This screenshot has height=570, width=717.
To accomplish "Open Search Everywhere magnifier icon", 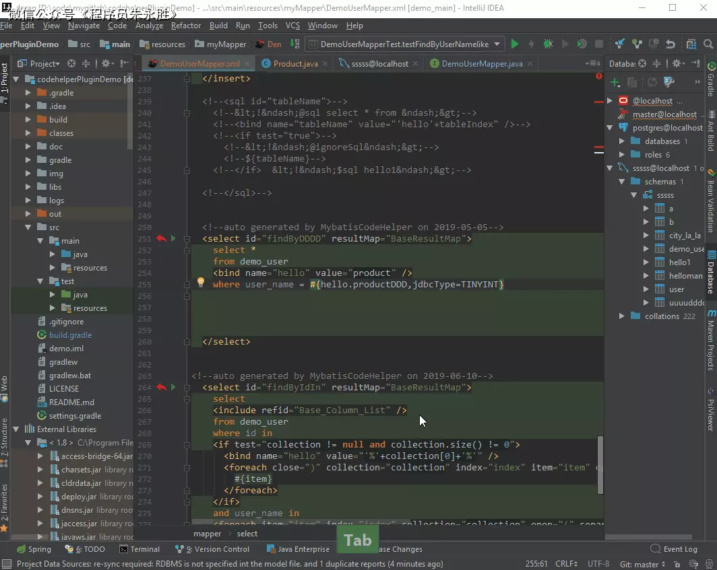I will tap(708, 44).
